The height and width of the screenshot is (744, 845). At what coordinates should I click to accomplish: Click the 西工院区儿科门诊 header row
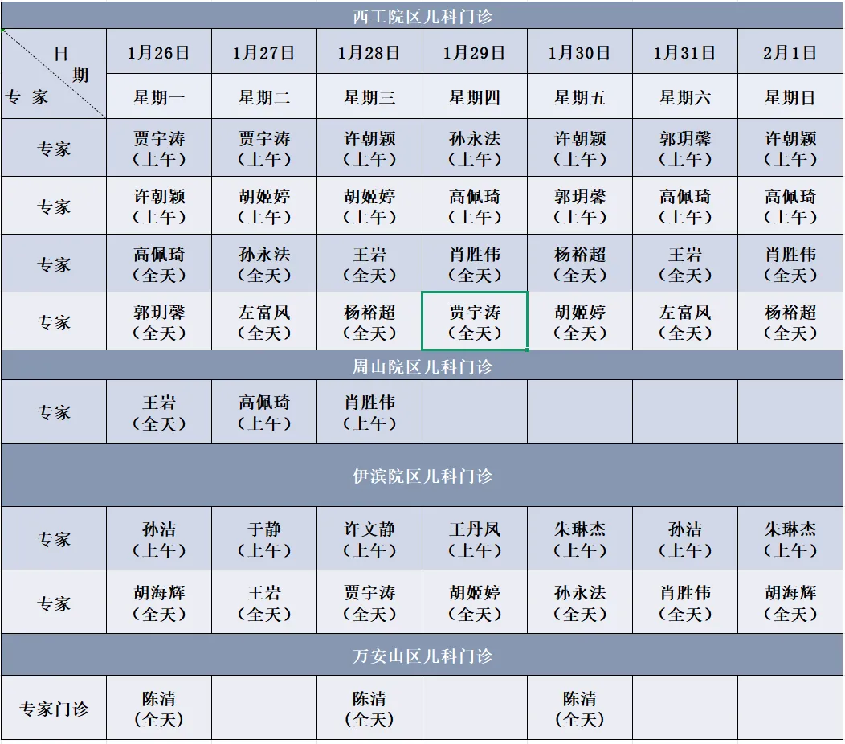coord(422,16)
